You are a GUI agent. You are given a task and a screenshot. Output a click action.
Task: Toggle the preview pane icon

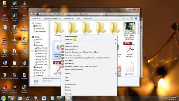click(x=131, y=19)
